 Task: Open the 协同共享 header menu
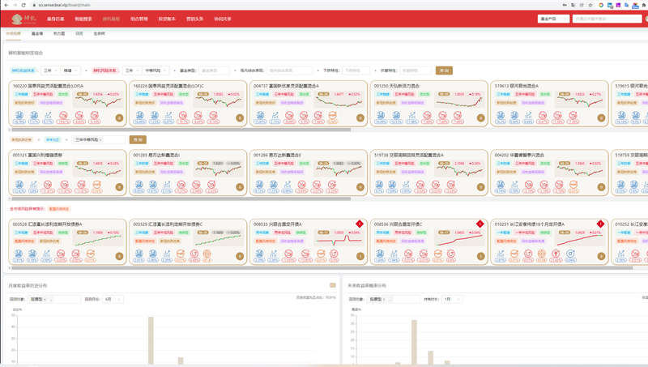coord(223,19)
